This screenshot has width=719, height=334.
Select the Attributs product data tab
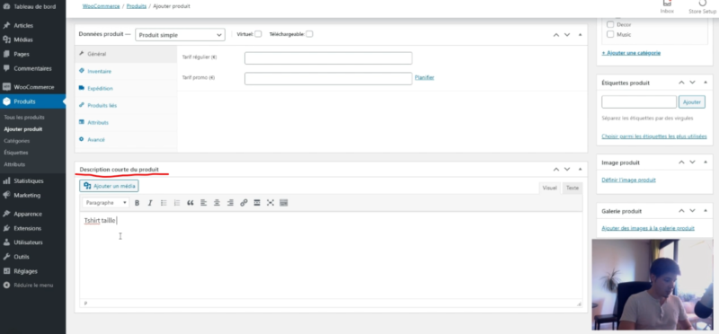click(x=126, y=123)
